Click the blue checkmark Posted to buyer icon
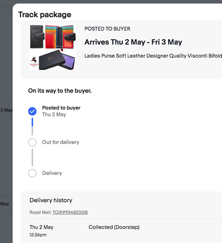The width and height of the screenshot is (222, 243). 32,111
